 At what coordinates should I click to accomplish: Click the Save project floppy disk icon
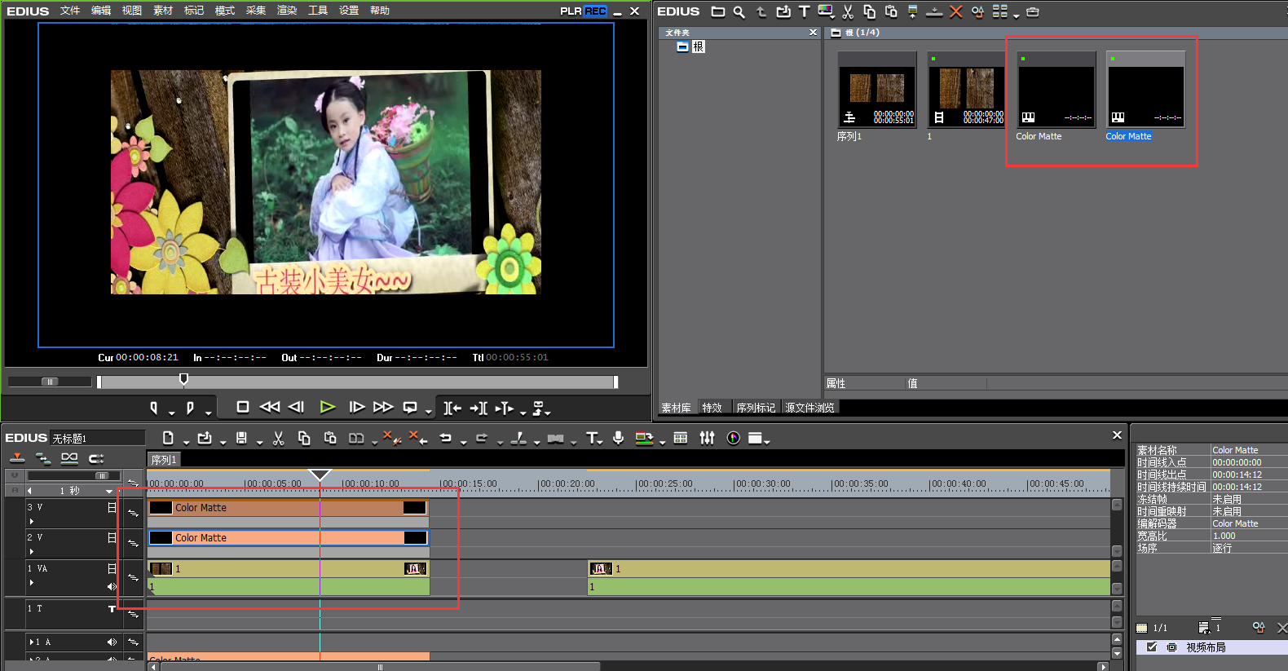tap(241, 439)
